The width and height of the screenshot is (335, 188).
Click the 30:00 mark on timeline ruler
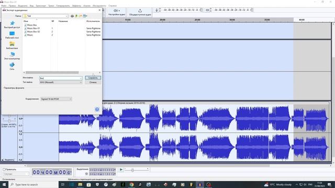click(x=232, y=20)
